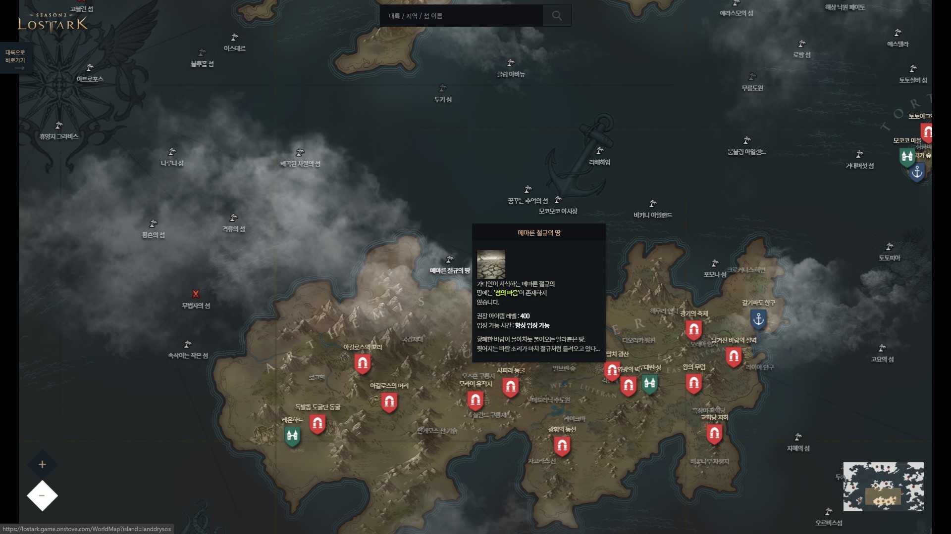951x534 pixels.
Task: Click the red X 무법자의 섬 marker
Action: pyautogui.click(x=196, y=294)
